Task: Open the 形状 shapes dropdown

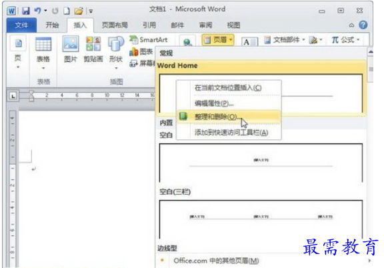Action: point(116,53)
